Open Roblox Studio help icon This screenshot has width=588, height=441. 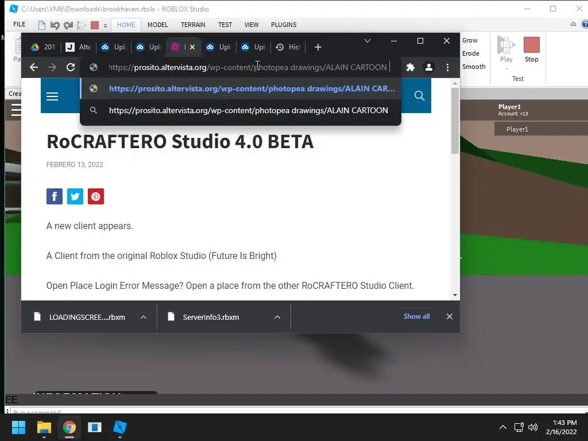tap(585, 24)
